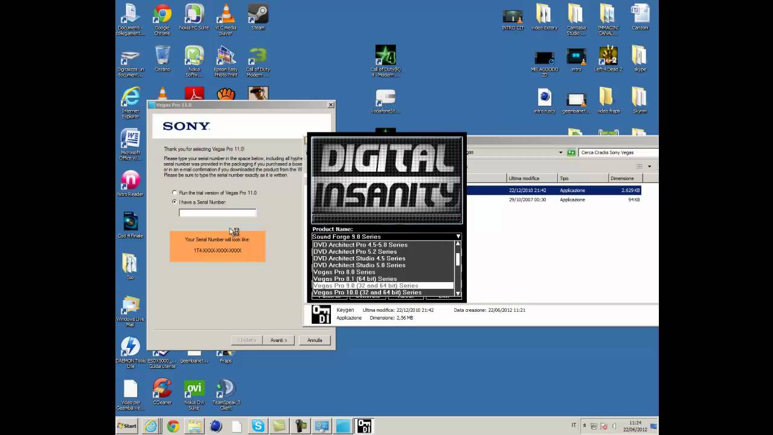Image resolution: width=773 pixels, height=435 pixels.
Task: Open Cestino recycle bin icon
Action: click(x=162, y=59)
